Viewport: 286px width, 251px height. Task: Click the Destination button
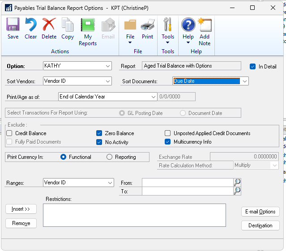260,225
